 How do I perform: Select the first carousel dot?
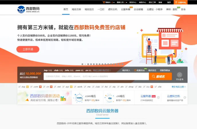pos(82,64)
